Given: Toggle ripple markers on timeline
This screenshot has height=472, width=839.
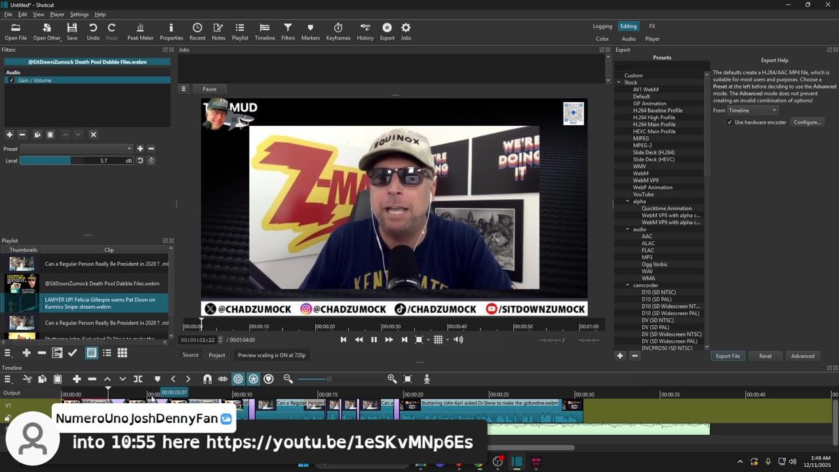Looking at the screenshot, I should 269,379.
